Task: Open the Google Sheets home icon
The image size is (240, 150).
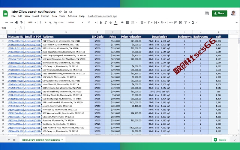Action: pyautogui.click(x=6, y=13)
